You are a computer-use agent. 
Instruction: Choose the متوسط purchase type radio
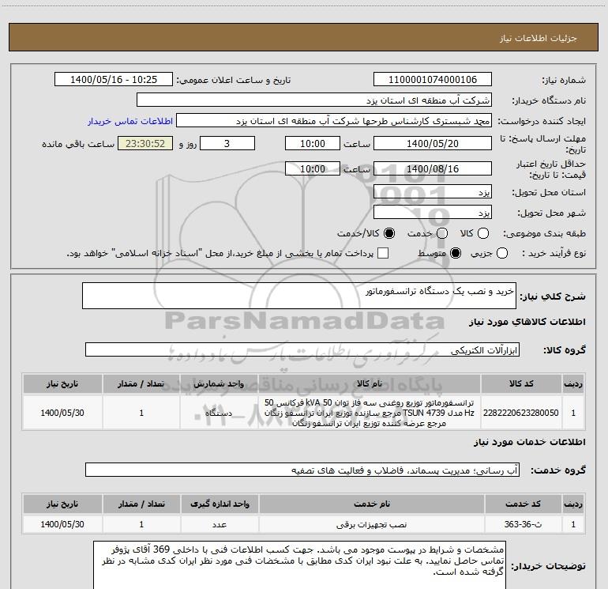coord(456,253)
